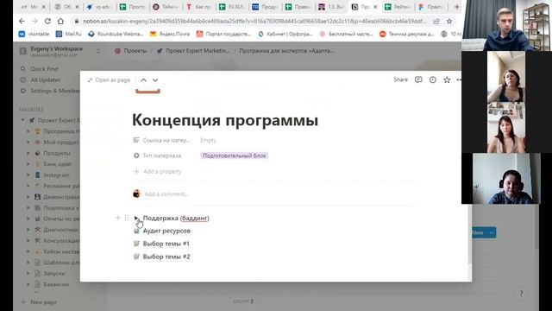The width and height of the screenshot is (552, 311).
Task: Click Open as page
Action: 109,80
